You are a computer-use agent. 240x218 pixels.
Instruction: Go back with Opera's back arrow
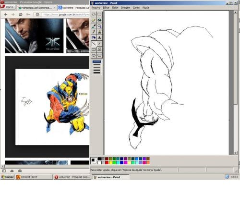[x=6, y=14]
